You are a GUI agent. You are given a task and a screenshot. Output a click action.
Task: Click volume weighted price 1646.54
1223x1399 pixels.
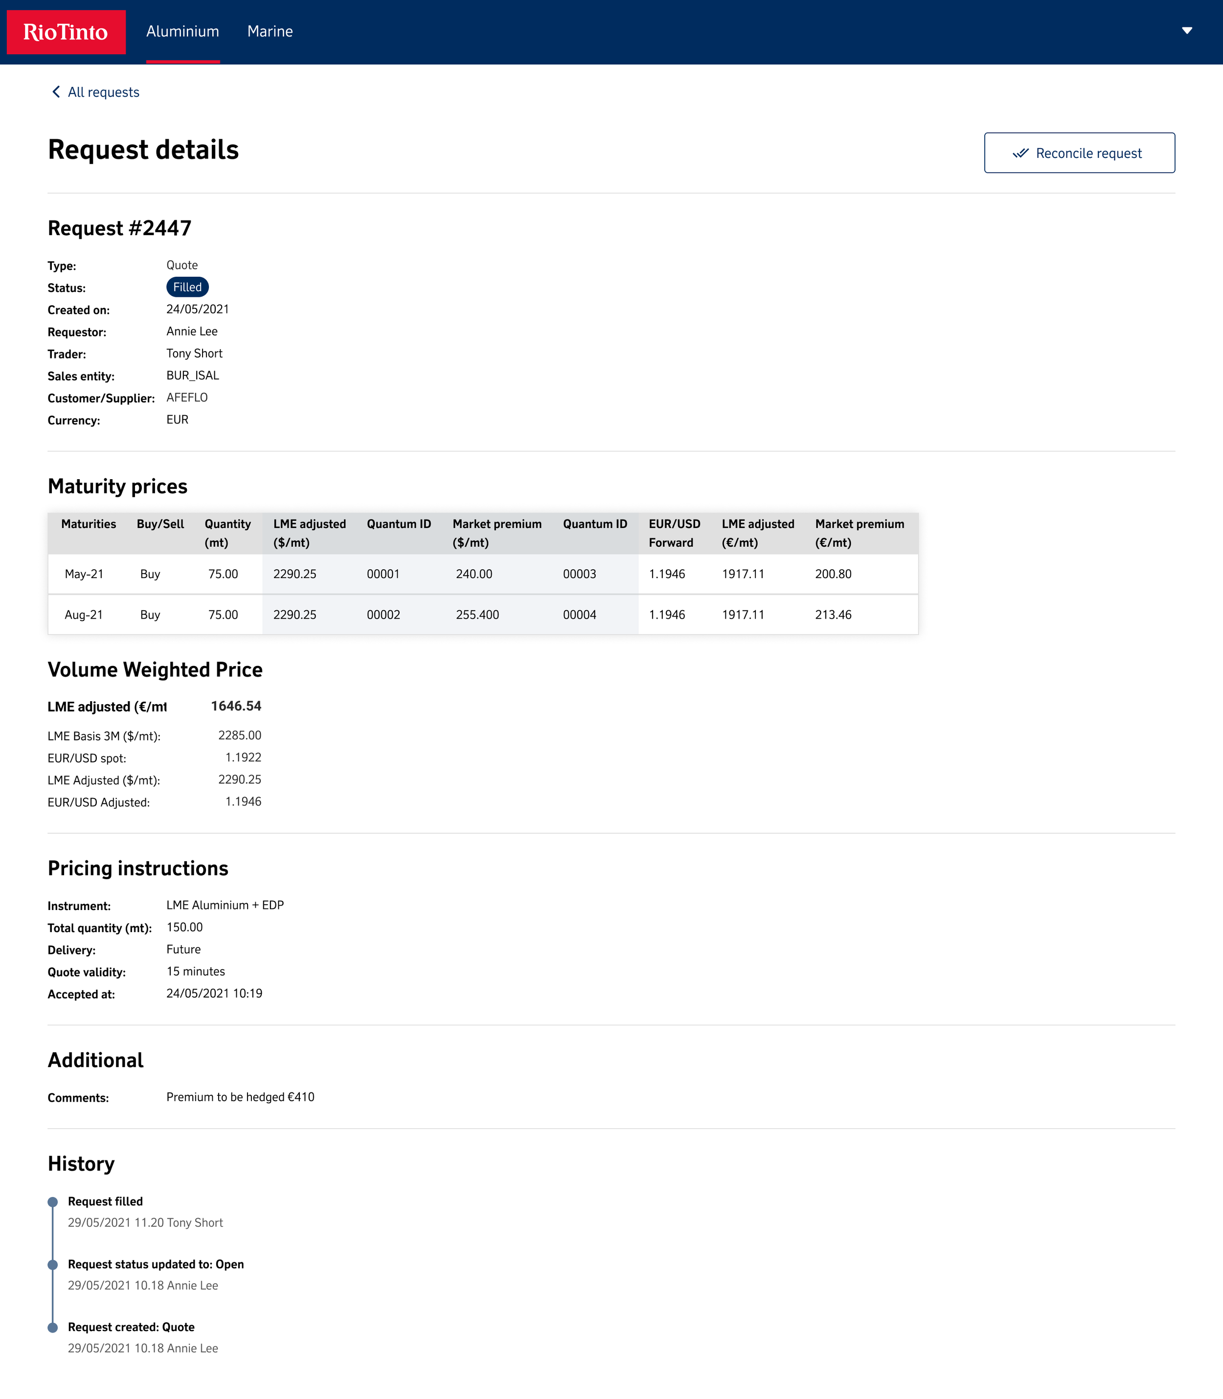click(x=236, y=706)
